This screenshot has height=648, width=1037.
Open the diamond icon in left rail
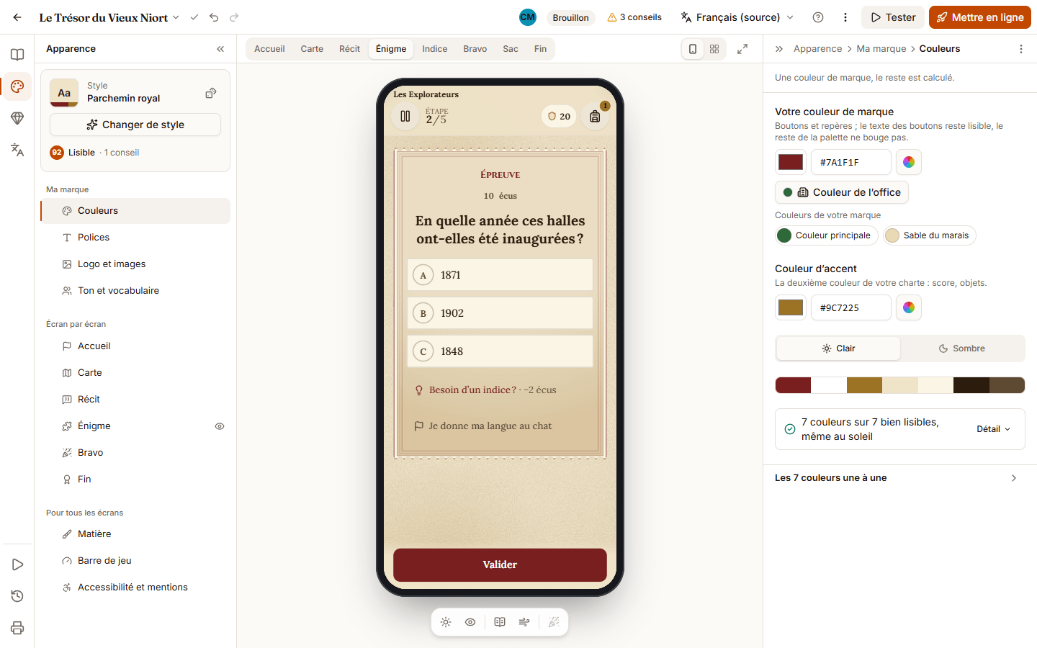(17, 118)
